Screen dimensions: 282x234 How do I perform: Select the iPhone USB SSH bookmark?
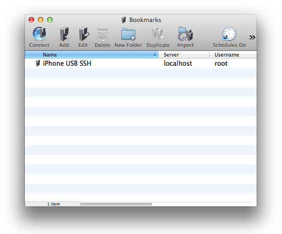click(67, 63)
